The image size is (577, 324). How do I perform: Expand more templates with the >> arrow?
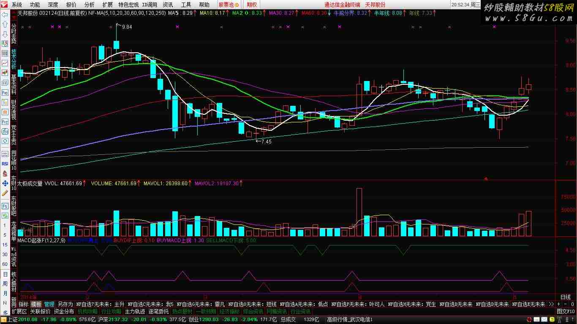click(551, 304)
